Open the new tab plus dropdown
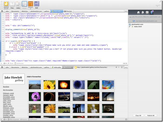 point(158,5)
